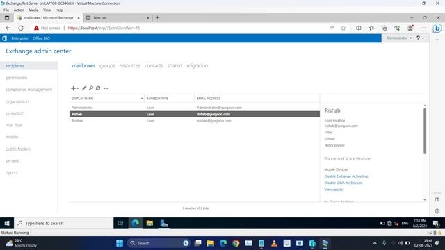
Task: Open the Edge tab actions menu icon
Action: pyautogui.click(x=7, y=17)
